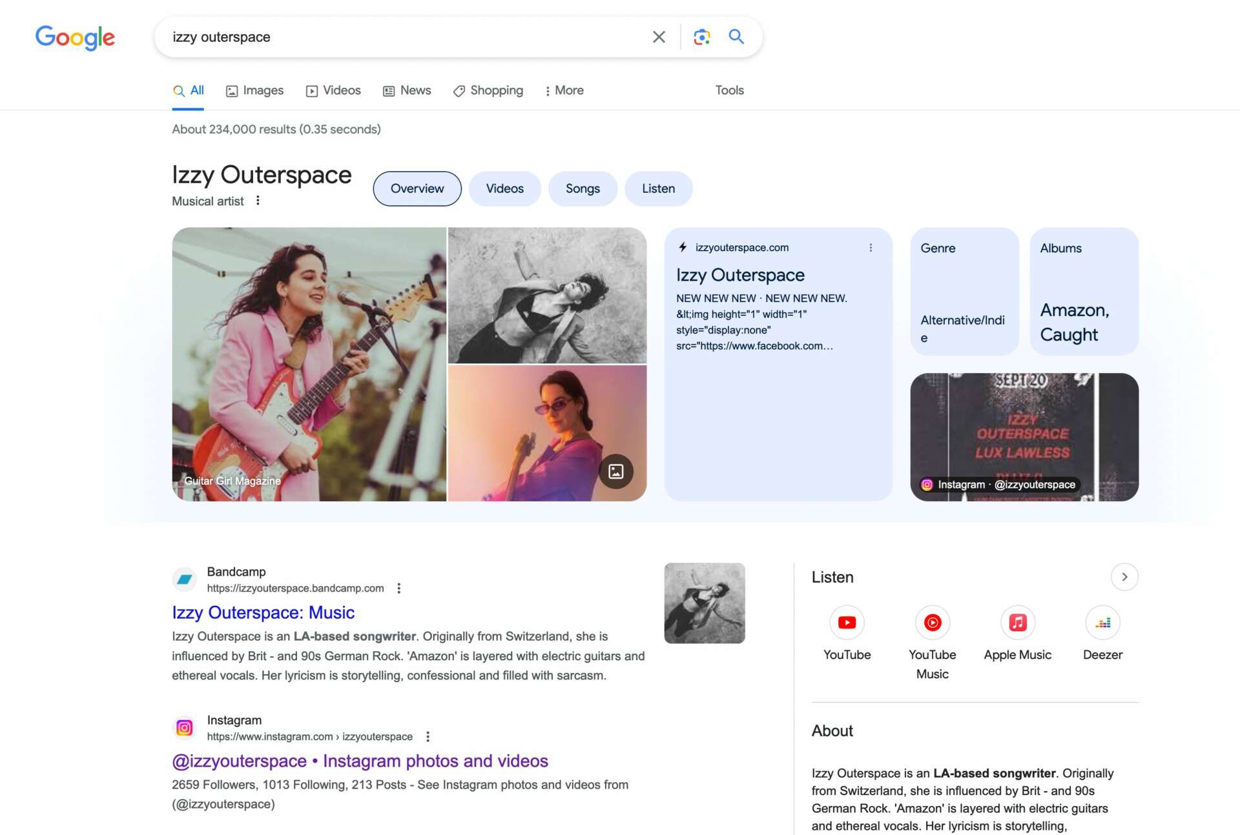Open Google Lens image search

pos(701,37)
